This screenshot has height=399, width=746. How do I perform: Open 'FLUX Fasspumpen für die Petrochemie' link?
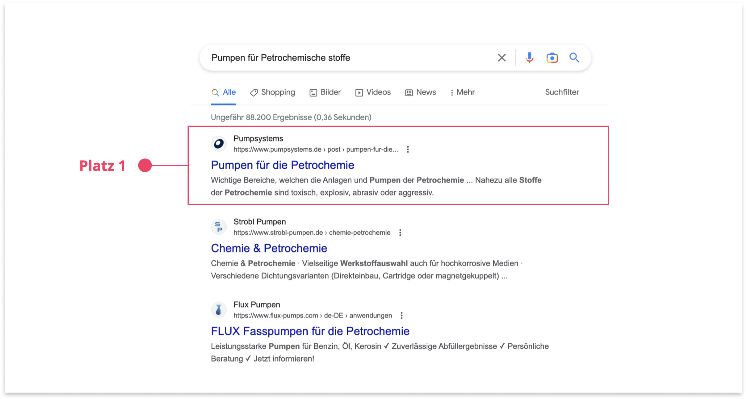coord(310,331)
